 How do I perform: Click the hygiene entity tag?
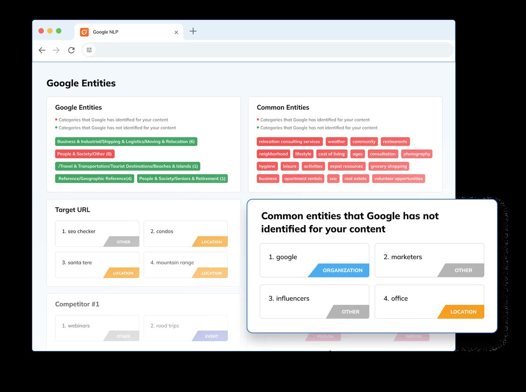(267, 166)
